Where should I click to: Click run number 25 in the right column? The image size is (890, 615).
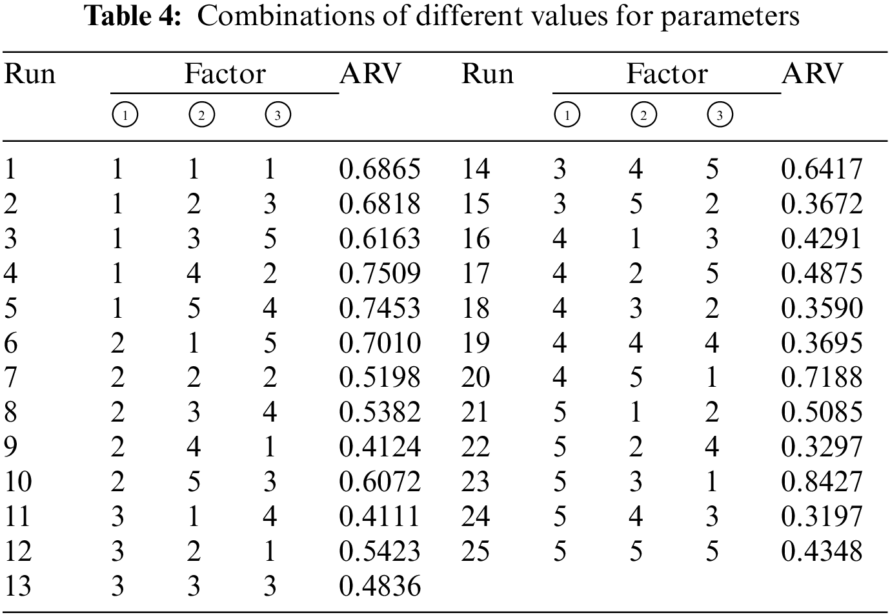click(476, 551)
